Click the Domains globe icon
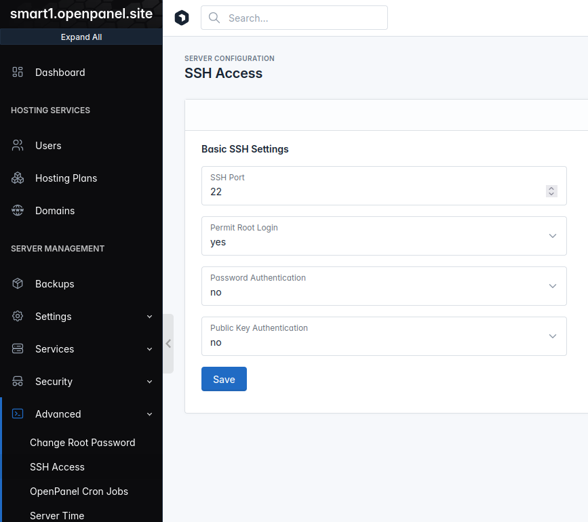The width and height of the screenshot is (588, 522). (x=18, y=211)
